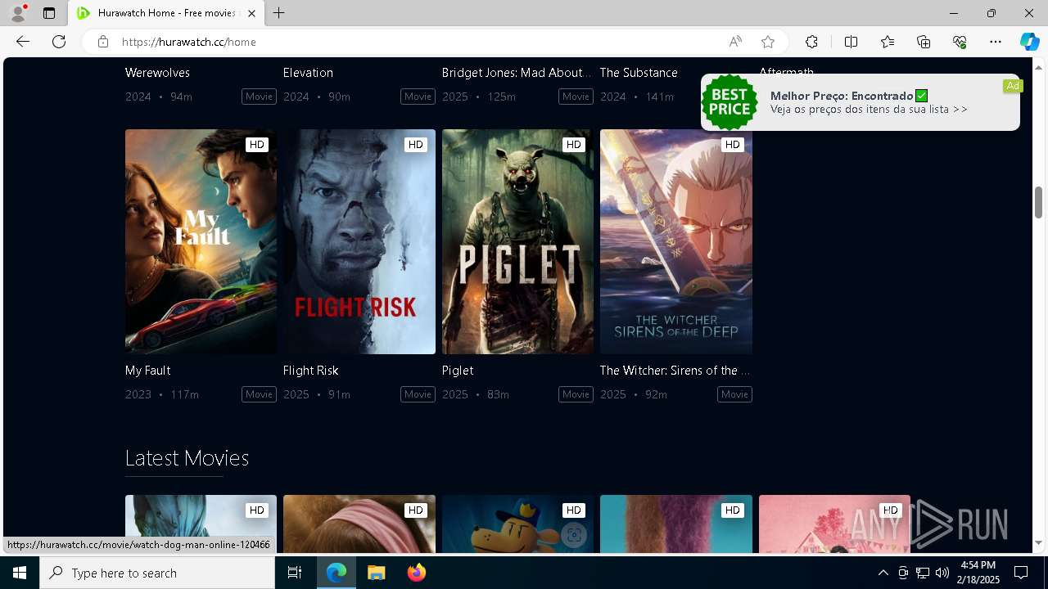Screen dimensions: 1048x589
Task: Click the scrollbar down arrow
Action: (x=1038, y=542)
